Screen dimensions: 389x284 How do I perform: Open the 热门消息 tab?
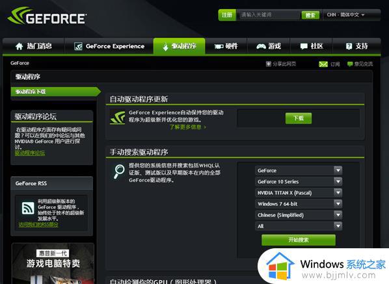[33, 46]
